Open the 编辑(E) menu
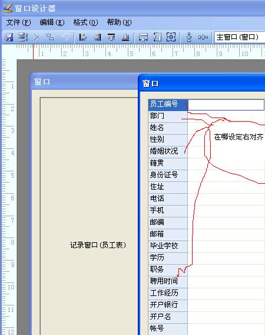This screenshot has height=335, width=265. pos(52,22)
